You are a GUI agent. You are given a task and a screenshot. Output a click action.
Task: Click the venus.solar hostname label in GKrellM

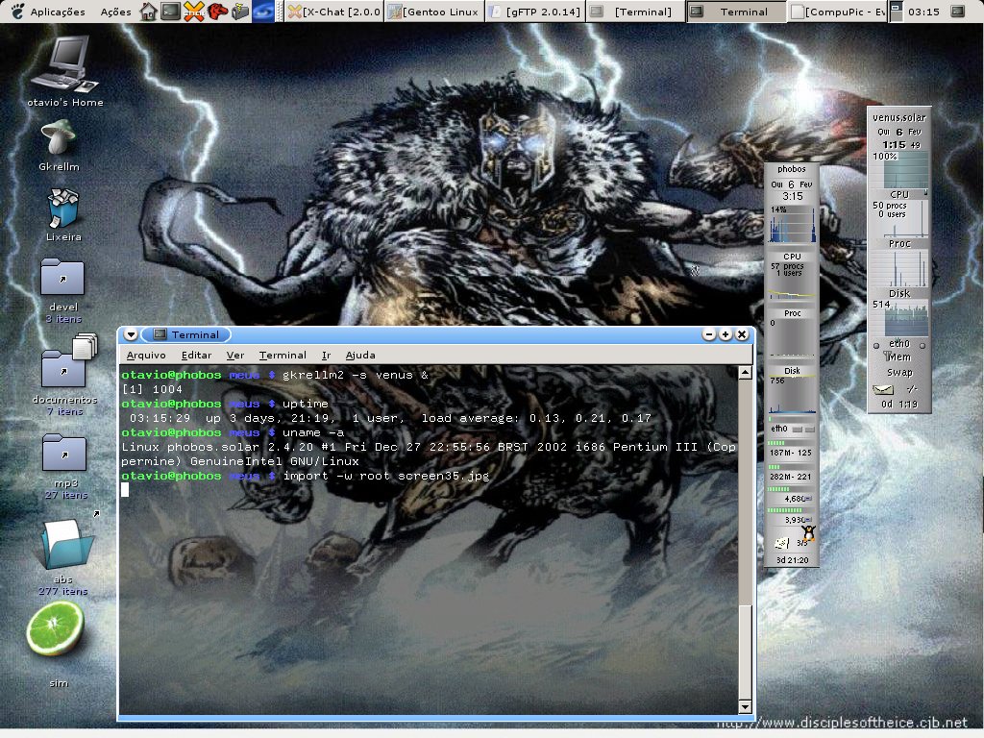point(899,117)
